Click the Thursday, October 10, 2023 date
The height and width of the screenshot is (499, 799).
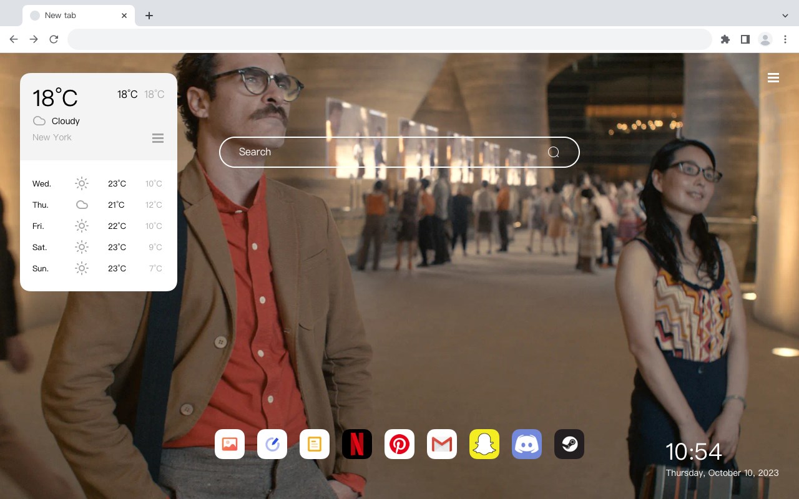[722, 473]
